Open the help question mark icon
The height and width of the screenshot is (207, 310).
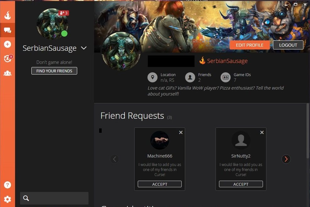8,185
